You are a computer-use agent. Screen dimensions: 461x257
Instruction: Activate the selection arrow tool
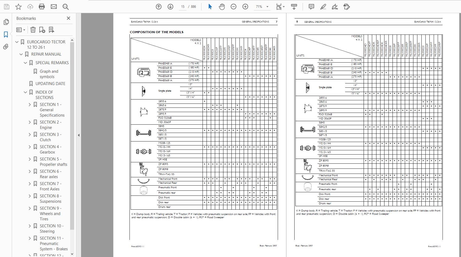[210, 7]
